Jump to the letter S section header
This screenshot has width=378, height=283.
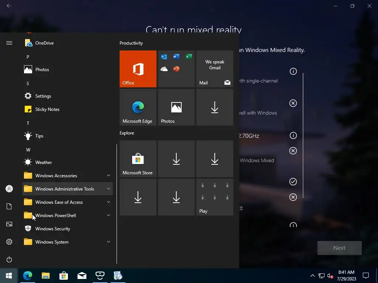(x=28, y=84)
